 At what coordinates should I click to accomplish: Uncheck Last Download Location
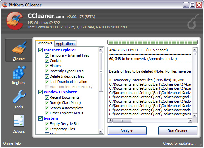47,82
